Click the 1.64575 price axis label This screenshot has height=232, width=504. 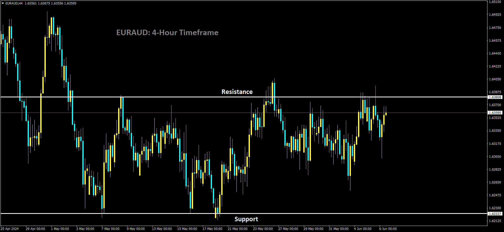495,40
